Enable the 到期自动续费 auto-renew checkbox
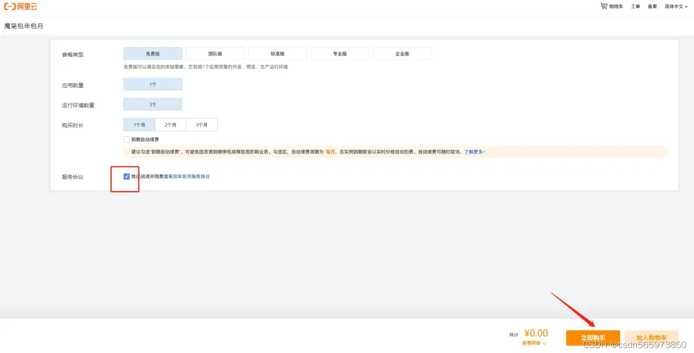 pos(126,140)
